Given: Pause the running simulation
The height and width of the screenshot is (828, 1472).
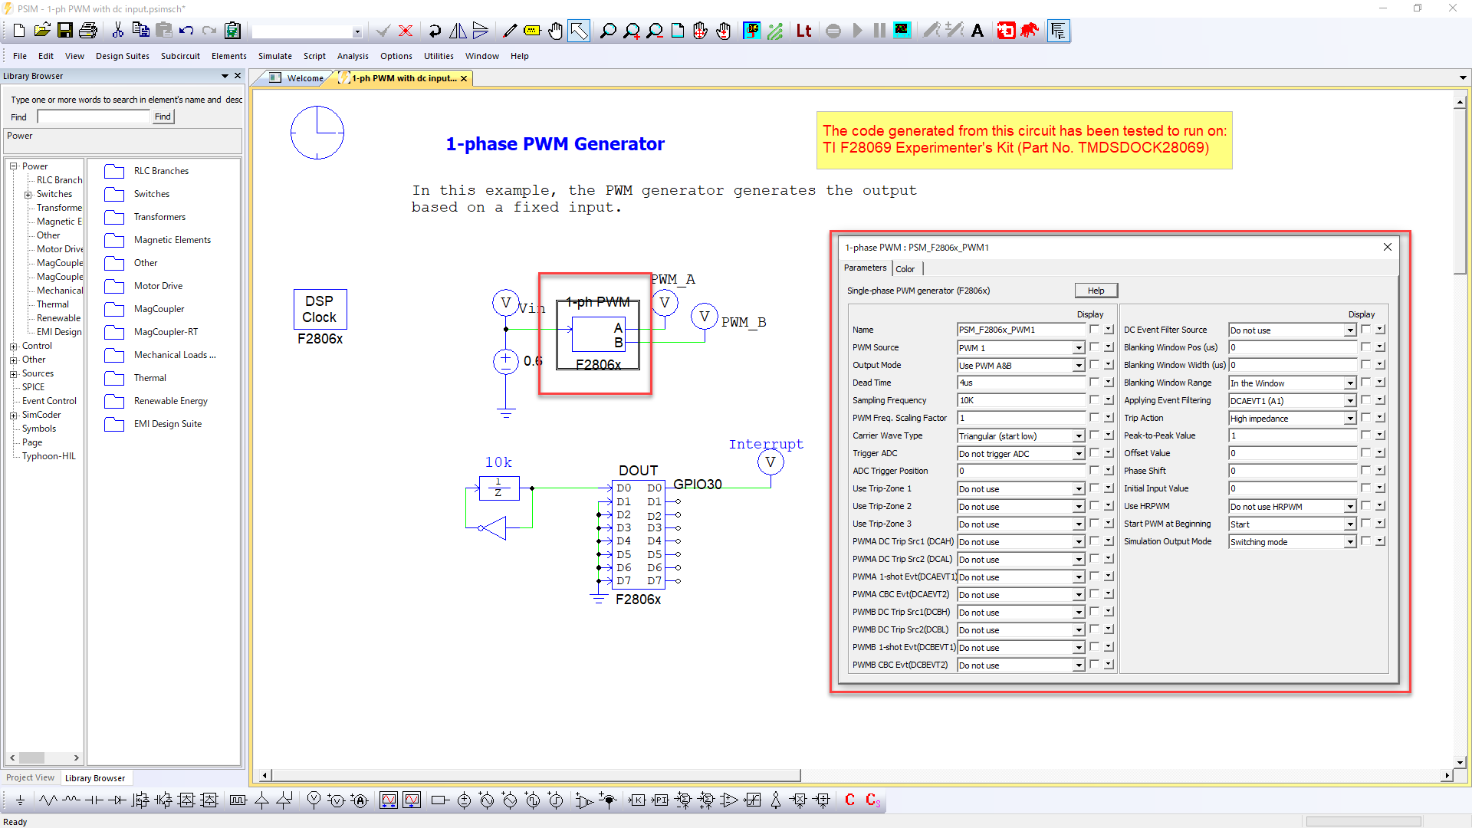Looking at the screenshot, I should [878, 31].
